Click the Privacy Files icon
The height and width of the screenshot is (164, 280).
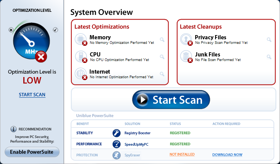[x=186, y=39]
